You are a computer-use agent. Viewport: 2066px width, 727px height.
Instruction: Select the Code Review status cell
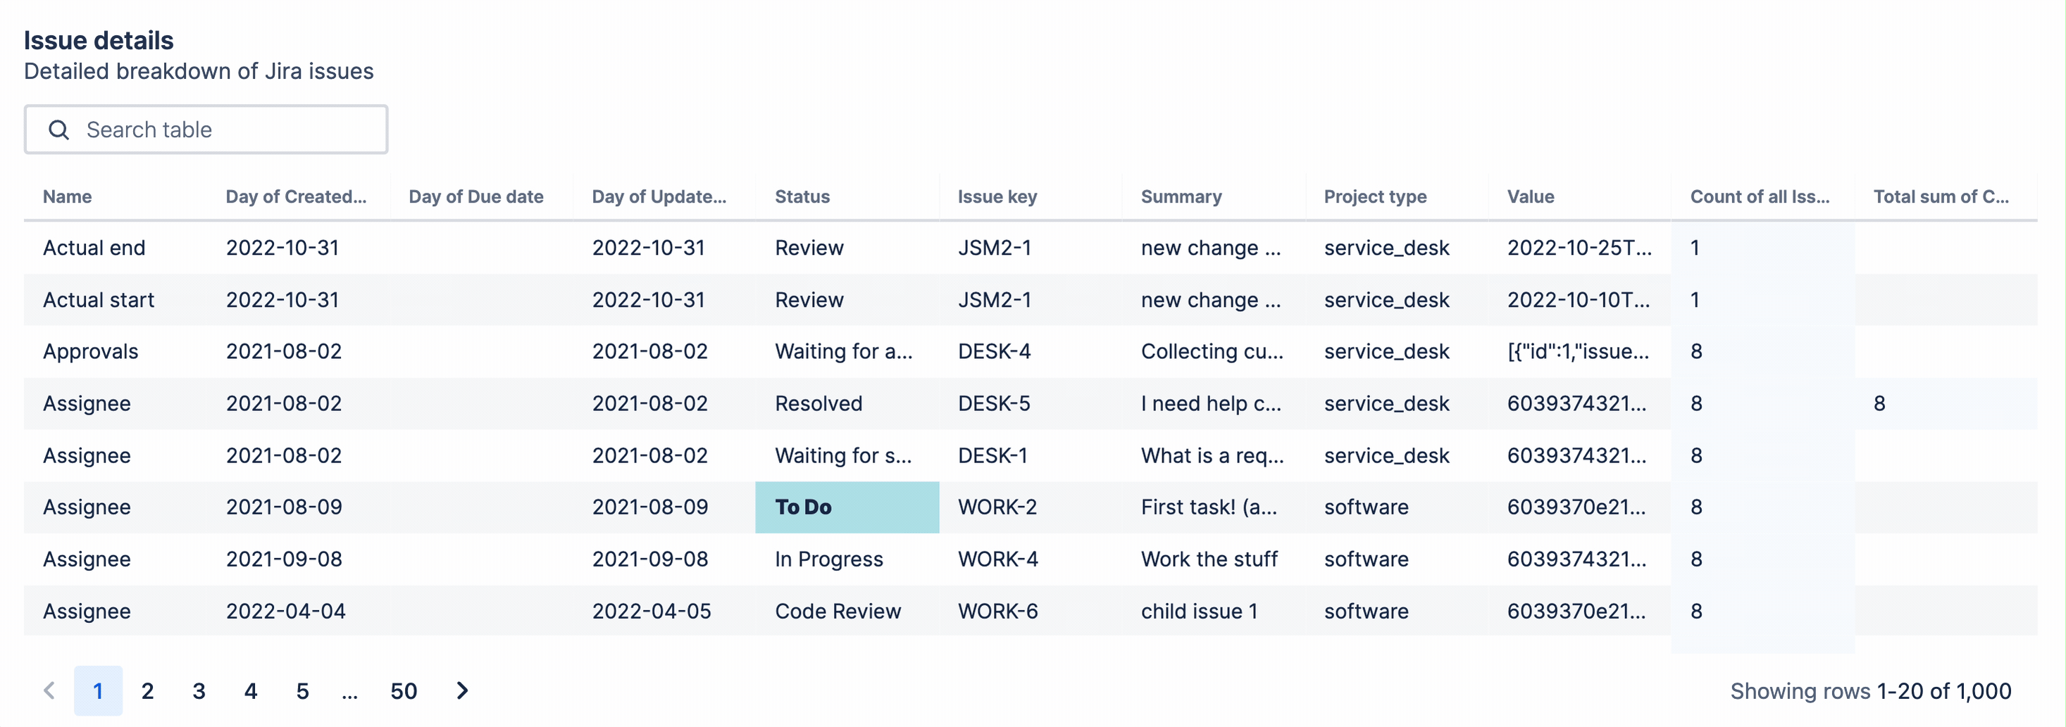pyautogui.click(x=847, y=611)
